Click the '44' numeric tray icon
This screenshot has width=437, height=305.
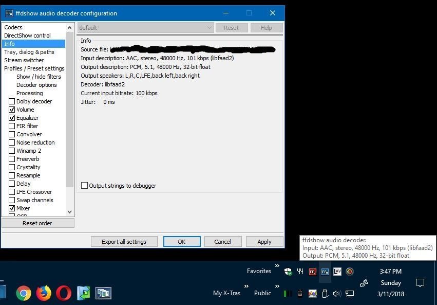300,271
